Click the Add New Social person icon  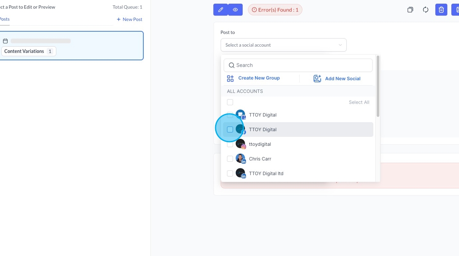point(317,78)
